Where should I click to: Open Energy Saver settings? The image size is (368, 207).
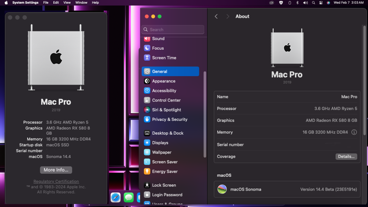(x=170, y=172)
